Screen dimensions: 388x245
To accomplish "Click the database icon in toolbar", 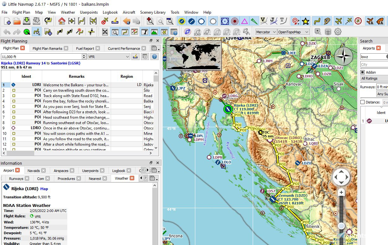I will pos(328,32).
